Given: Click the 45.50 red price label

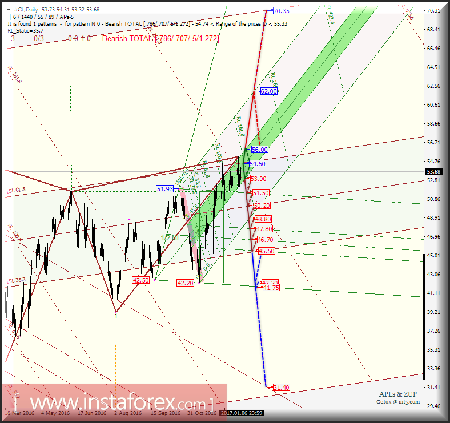Looking at the screenshot, I should click(x=267, y=251).
